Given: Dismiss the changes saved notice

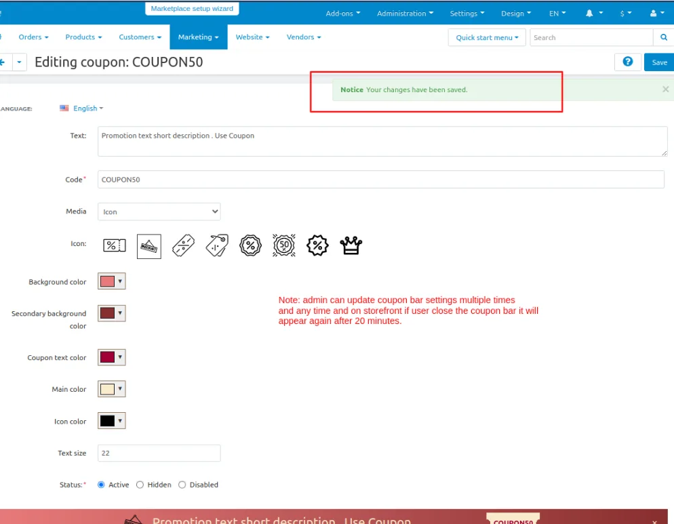Looking at the screenshot, I should pyautogui.click(x=665, y=89).
